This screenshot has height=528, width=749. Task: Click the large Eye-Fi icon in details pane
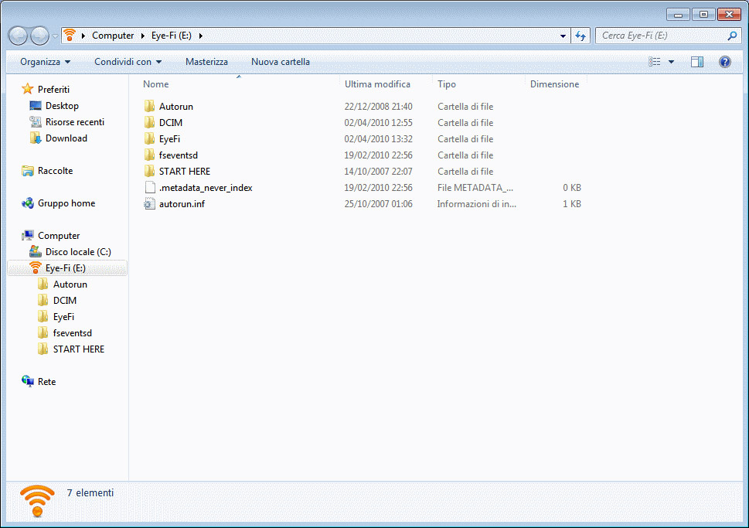point(37,501)
